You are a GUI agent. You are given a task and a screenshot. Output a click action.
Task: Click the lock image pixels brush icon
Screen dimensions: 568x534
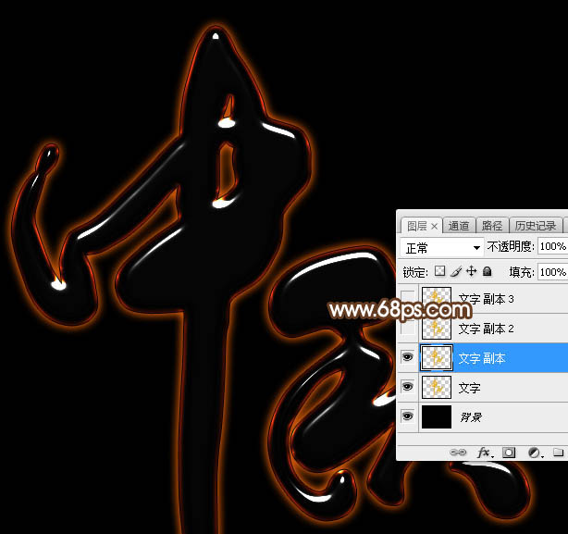[x=456, y=271]
